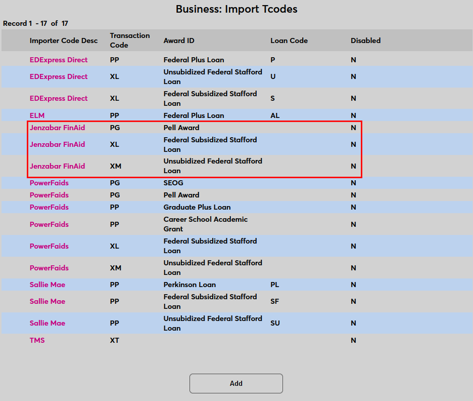The height and width of the screenshot is (401, 473).
Task: Open PowerFaids link for SEOG award
Action: tap(49, 183)
